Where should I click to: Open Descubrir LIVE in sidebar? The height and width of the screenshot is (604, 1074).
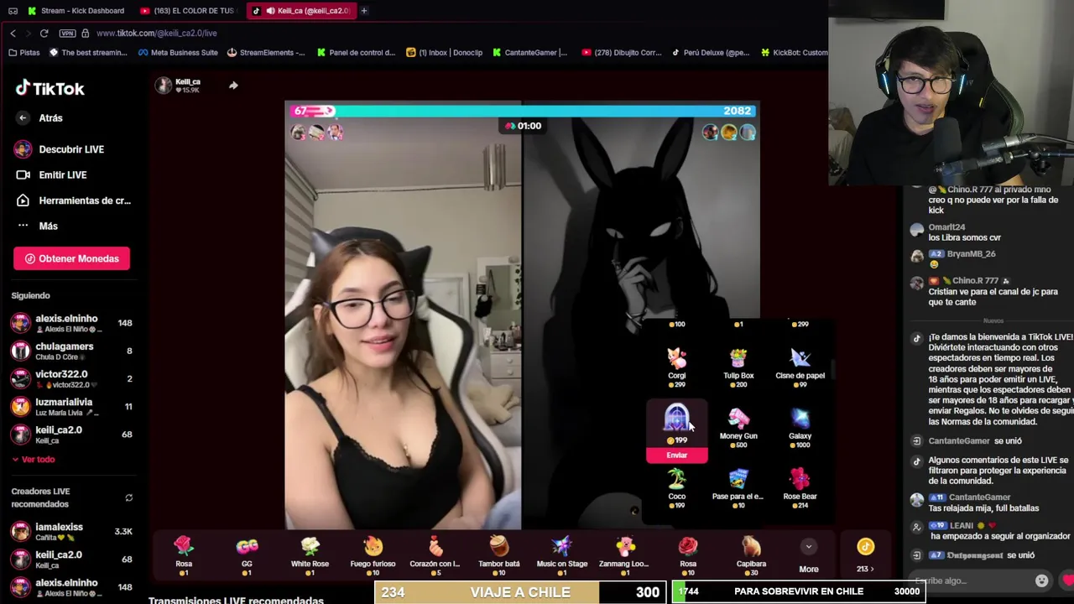click(60, 149)
